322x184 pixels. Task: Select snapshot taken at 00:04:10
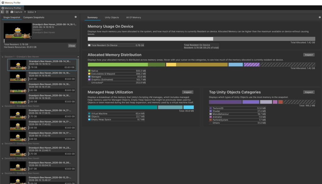tap(42, 166)
